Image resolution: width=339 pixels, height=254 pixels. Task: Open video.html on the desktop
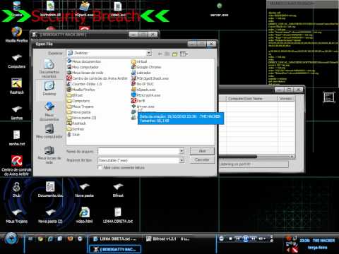tap(84, 215)
